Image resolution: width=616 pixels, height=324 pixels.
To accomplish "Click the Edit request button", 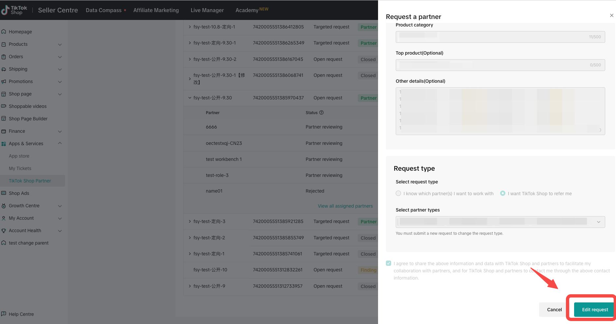I will [595, 310].
